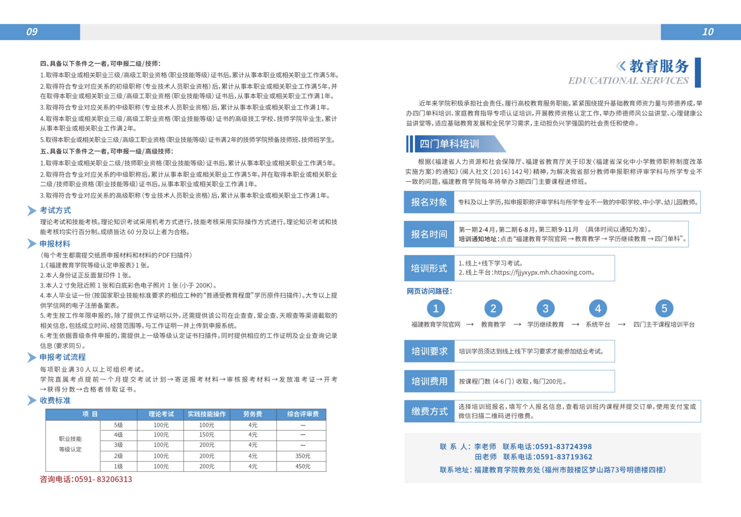Click the double chevron before 教育服务
This screenshot has height=517, width=741.
(621, 66)
